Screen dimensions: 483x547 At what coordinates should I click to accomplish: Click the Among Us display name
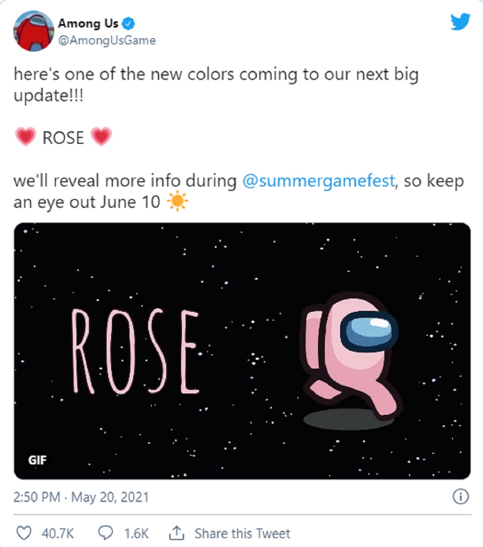pyautogui.click(x=88, y=23)
